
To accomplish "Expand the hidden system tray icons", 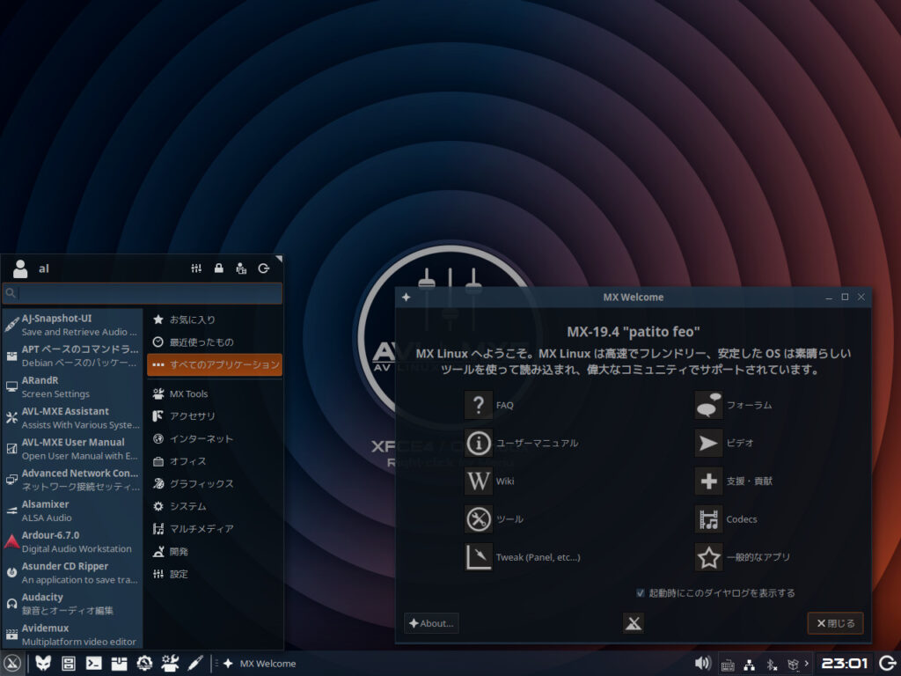I will pos(807,663).
